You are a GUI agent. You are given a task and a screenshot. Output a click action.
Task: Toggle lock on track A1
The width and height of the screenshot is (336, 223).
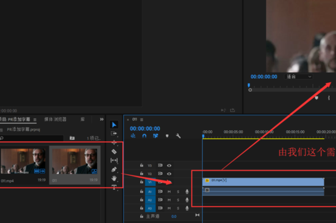tap(142, 191)
